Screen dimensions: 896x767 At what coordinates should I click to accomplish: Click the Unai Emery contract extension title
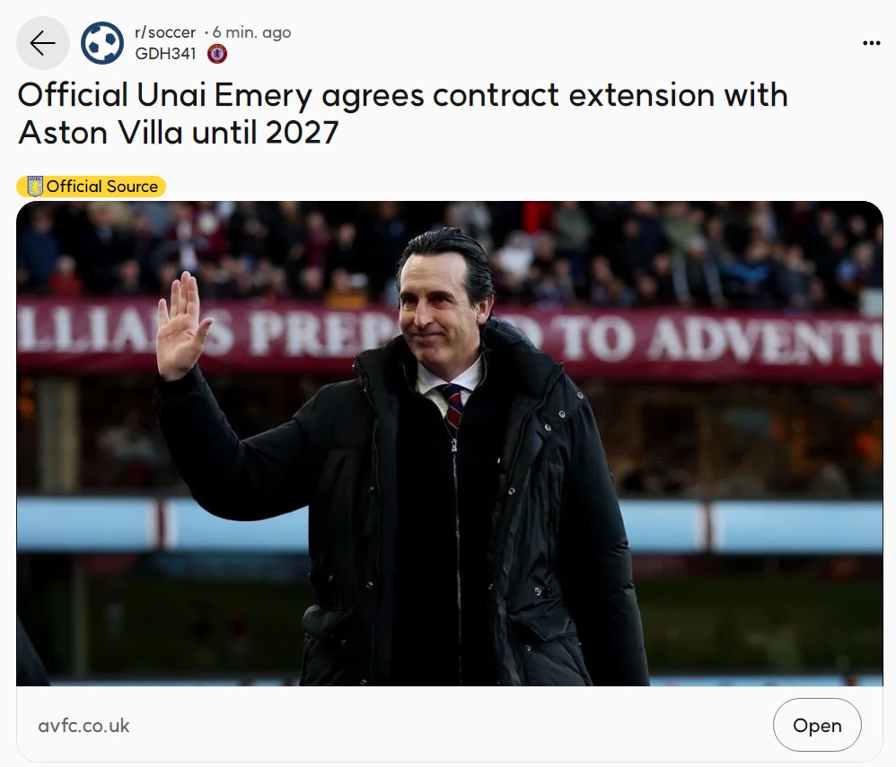click(x=402, y=113)
